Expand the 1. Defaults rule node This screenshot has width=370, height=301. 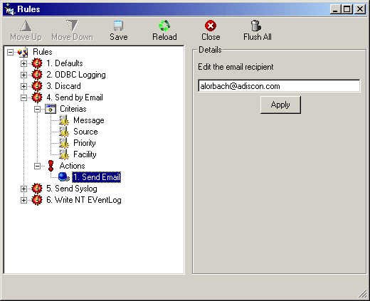pyautogui.click(x=23, y=63)
